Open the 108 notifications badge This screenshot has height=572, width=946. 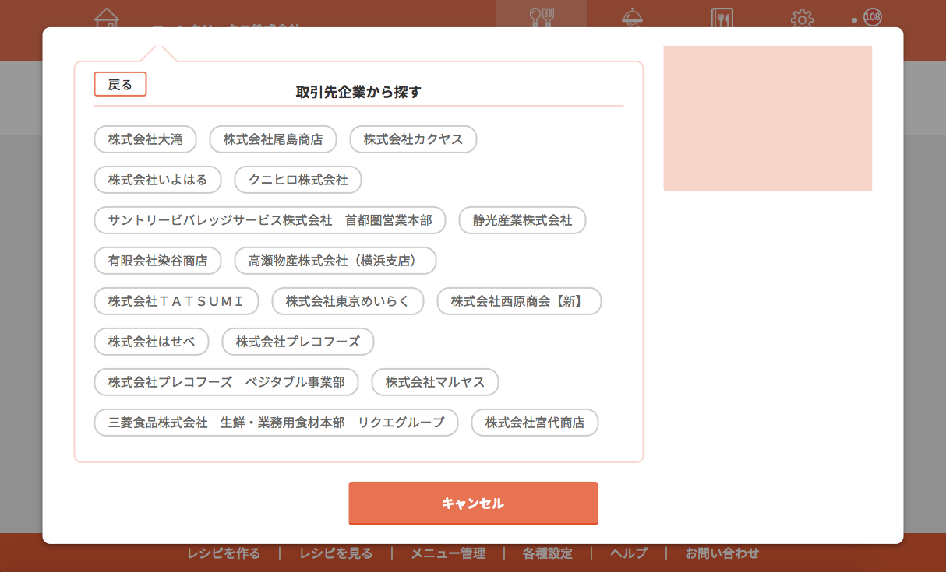pos(873,17)
